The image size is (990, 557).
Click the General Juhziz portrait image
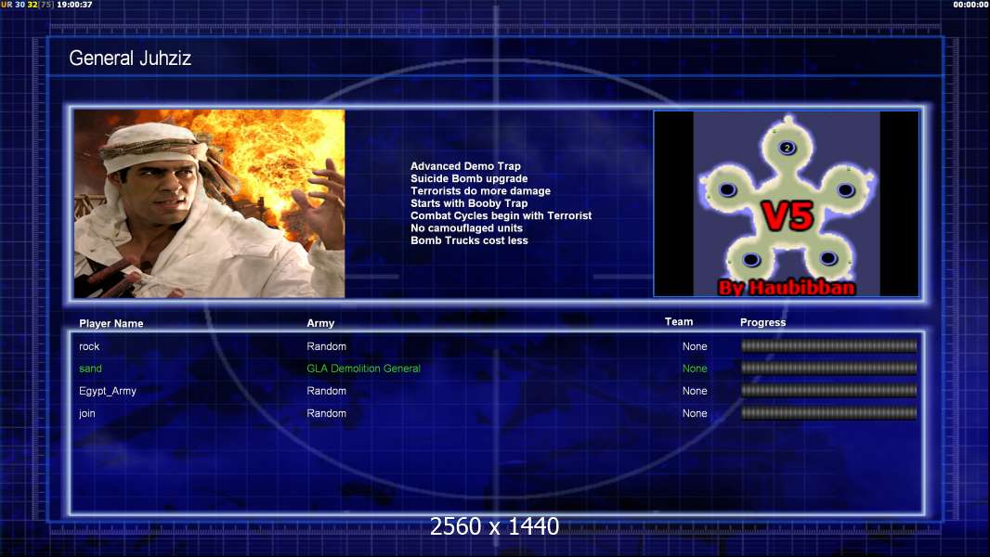click(x=209, y=203)
